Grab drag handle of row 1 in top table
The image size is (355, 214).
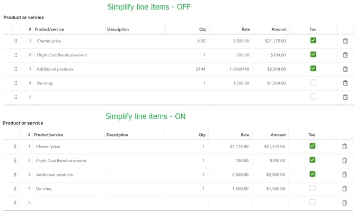pos(15,41)
